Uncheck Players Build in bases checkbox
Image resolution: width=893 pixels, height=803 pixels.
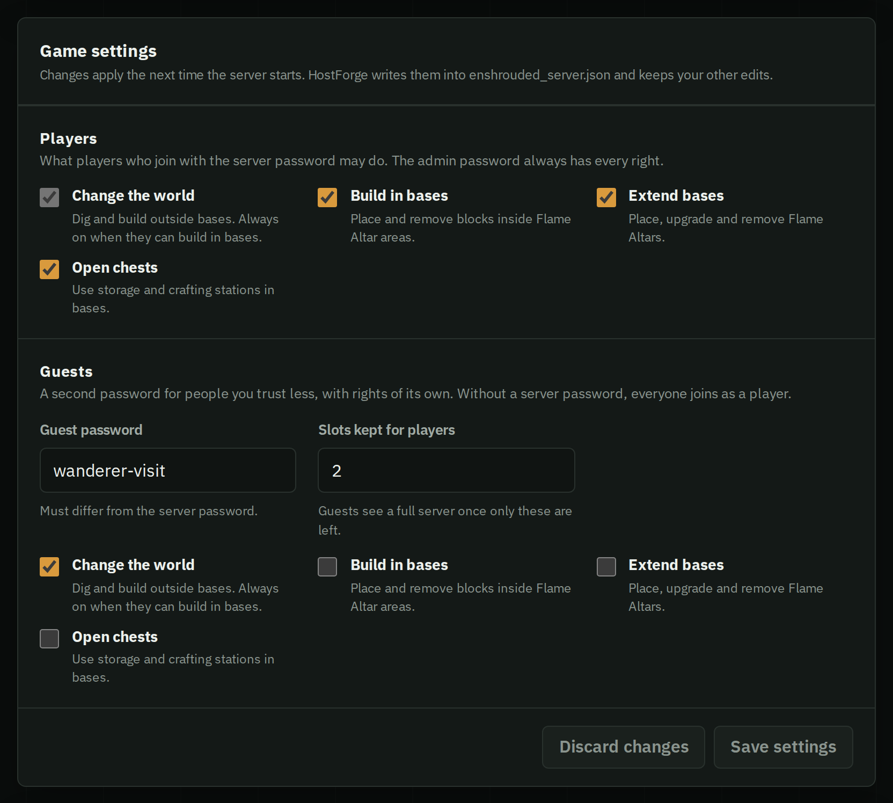coord(327,198)
